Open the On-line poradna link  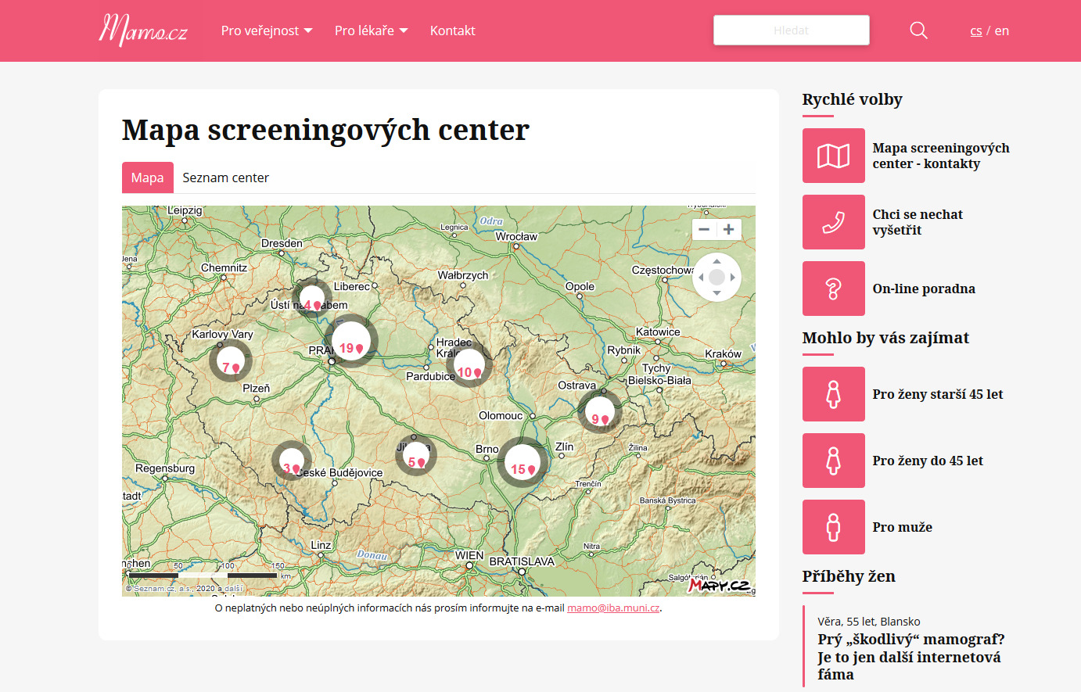point(924,289)
